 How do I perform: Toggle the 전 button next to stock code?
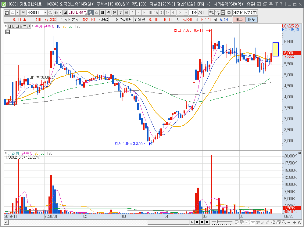pyautogui.click(x=23, y=13)
